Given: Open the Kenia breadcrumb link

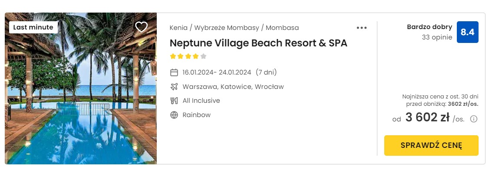Looking at the screenshot, I should (178, 28).
